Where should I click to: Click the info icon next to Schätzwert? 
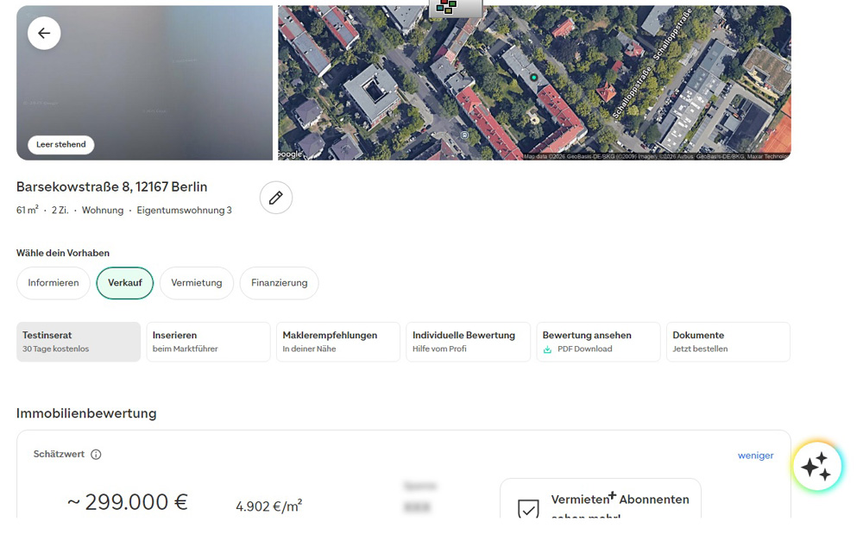tap(96, 455)
